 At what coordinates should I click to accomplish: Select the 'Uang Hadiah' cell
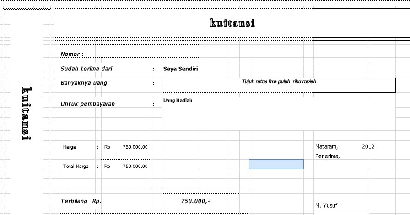coord(178,101)
